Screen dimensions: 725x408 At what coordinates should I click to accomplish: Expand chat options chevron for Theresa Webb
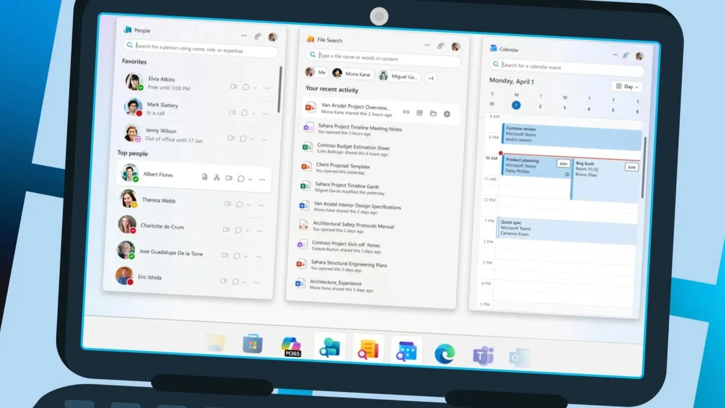[249, 205]
